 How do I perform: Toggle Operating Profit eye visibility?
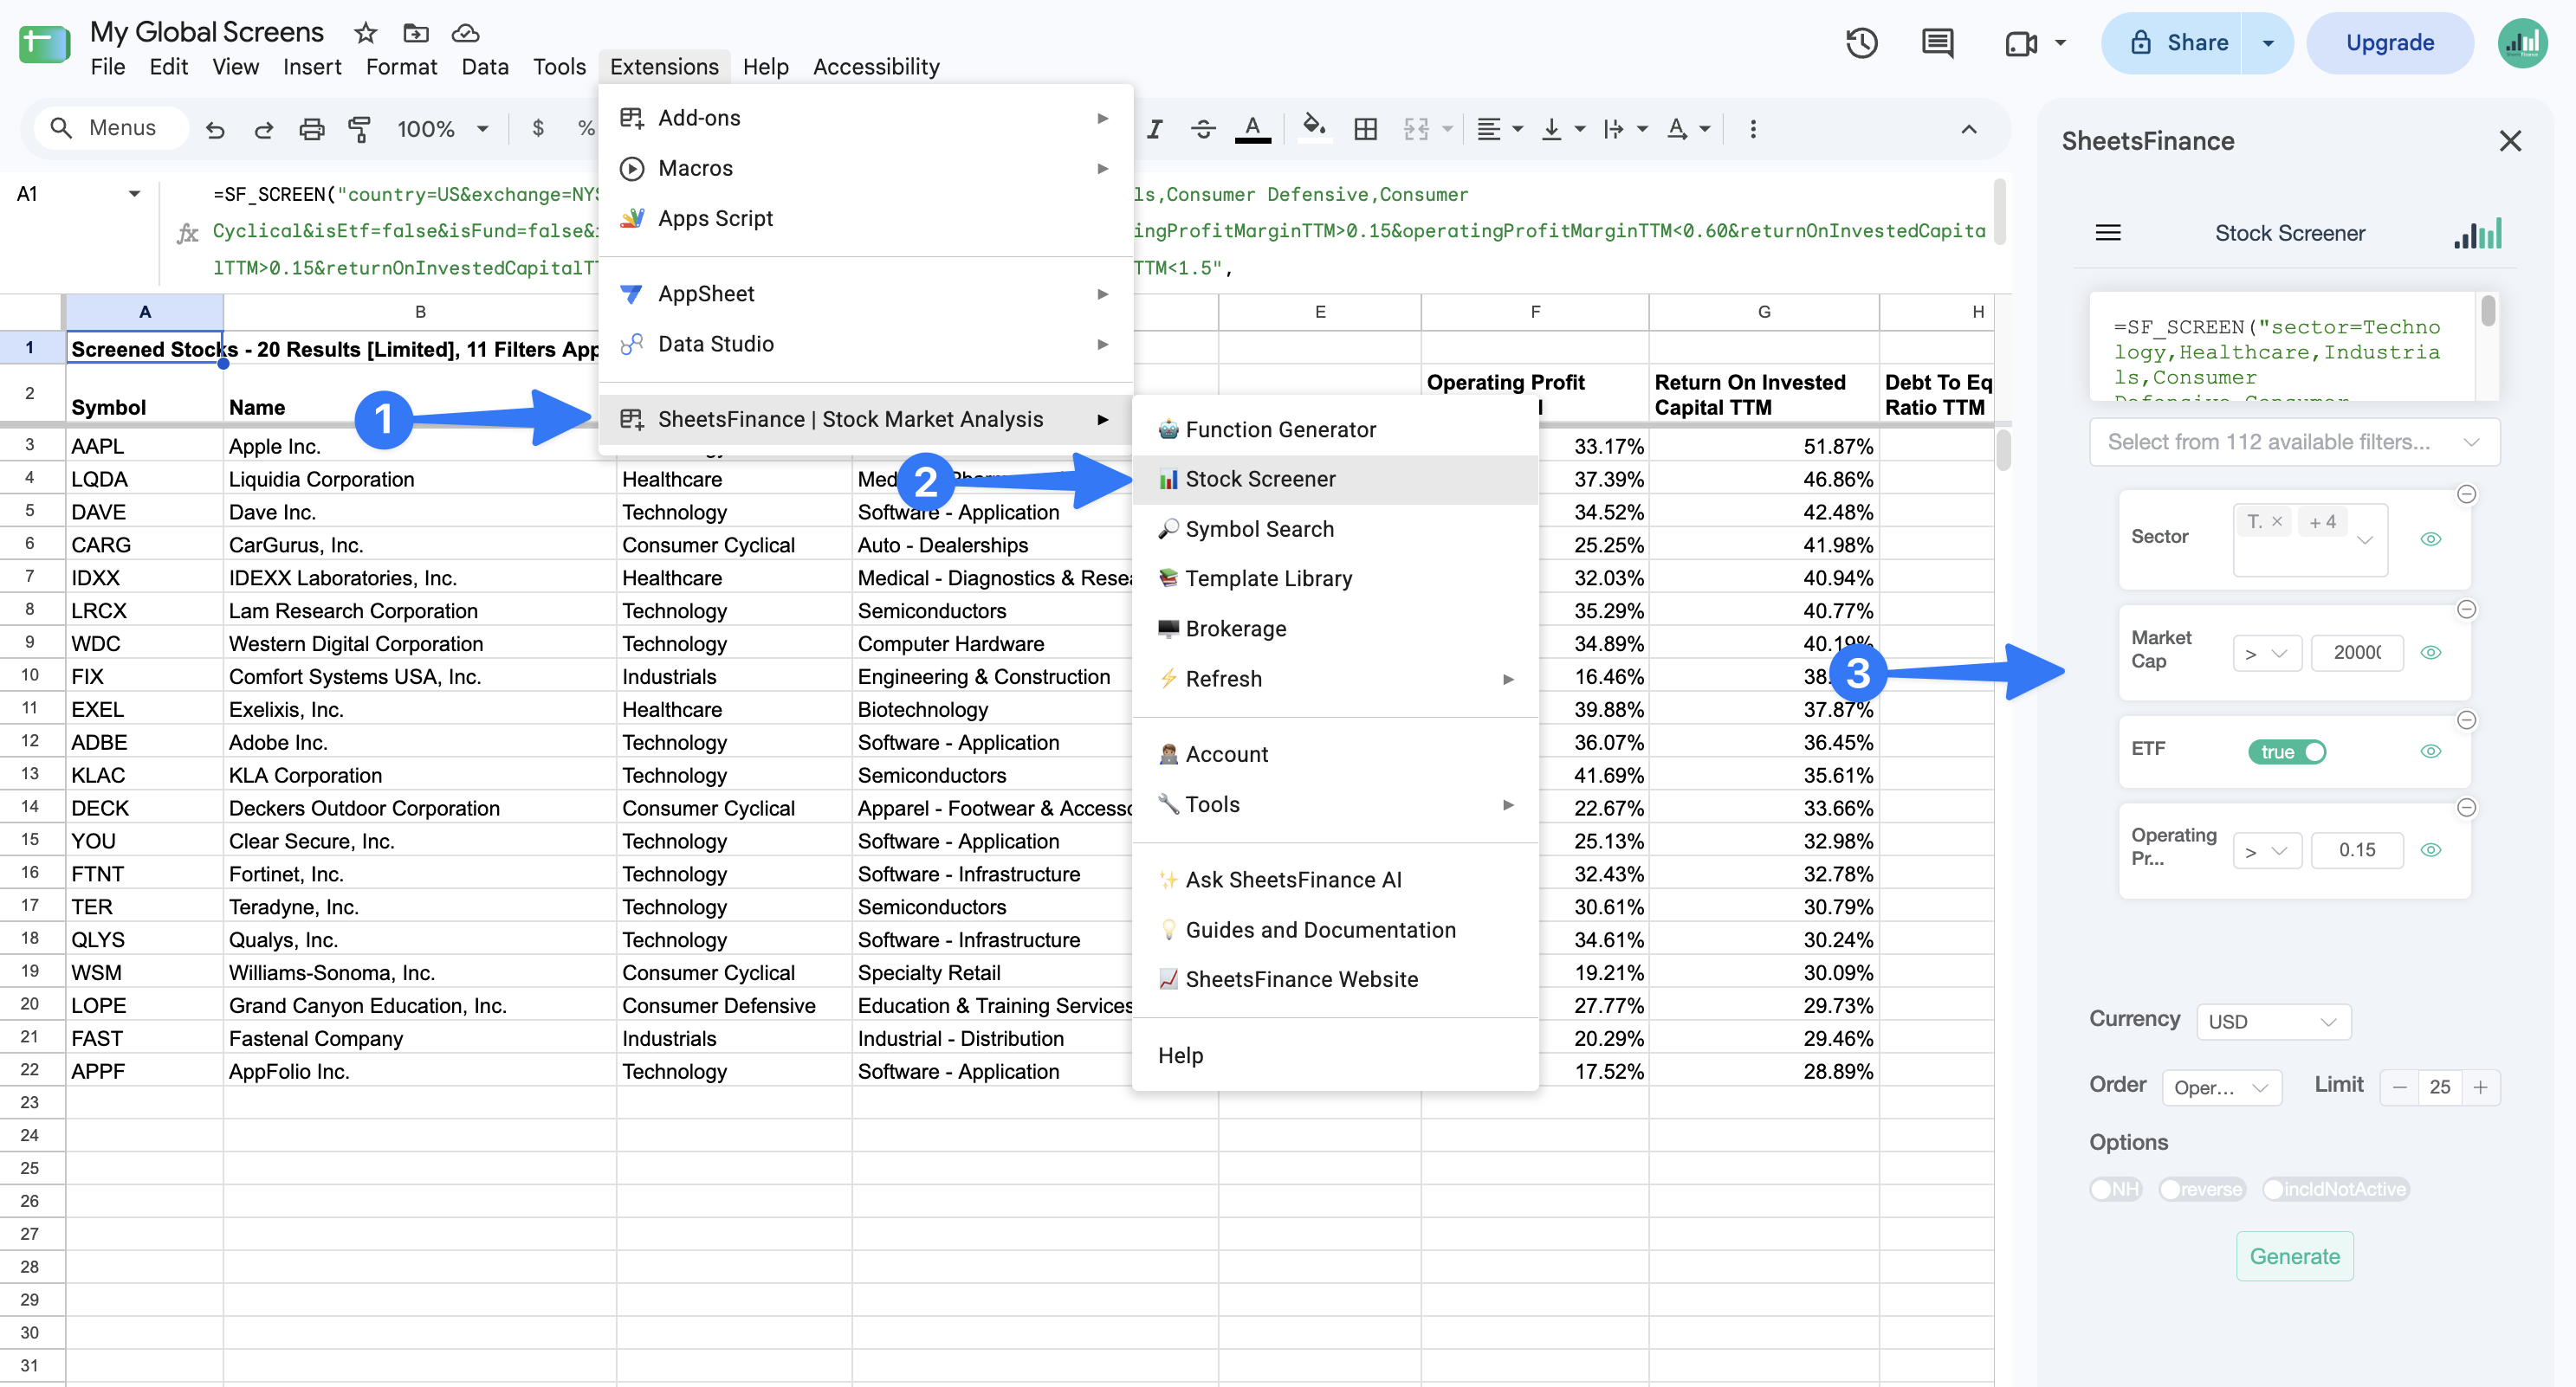2430,850
